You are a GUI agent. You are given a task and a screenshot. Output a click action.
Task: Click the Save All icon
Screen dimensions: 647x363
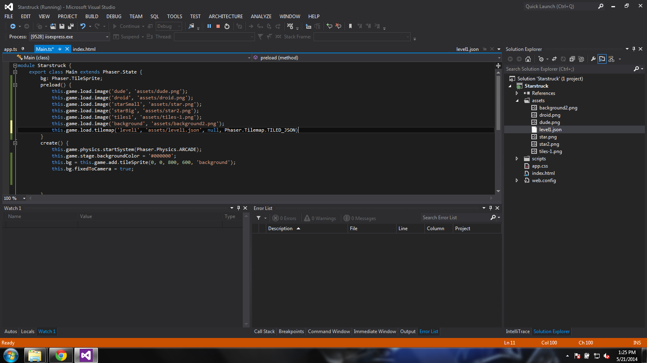coord(71,26)
